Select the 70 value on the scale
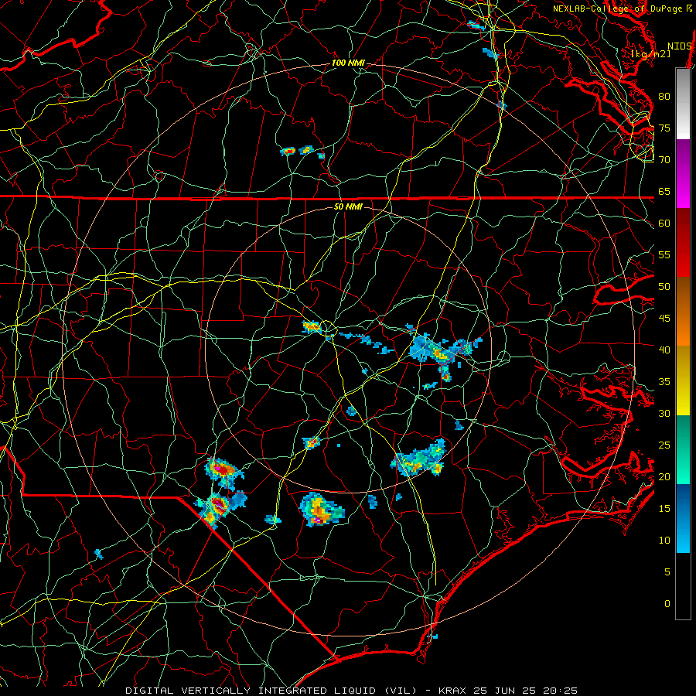This screenshot has height=696, width=696. click(664, 160)
